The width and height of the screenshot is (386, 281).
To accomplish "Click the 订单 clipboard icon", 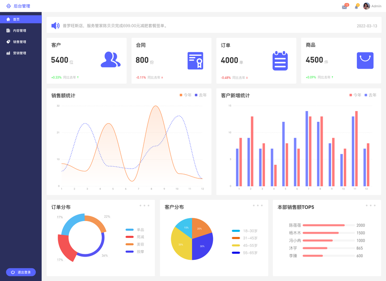I will 280,61.
